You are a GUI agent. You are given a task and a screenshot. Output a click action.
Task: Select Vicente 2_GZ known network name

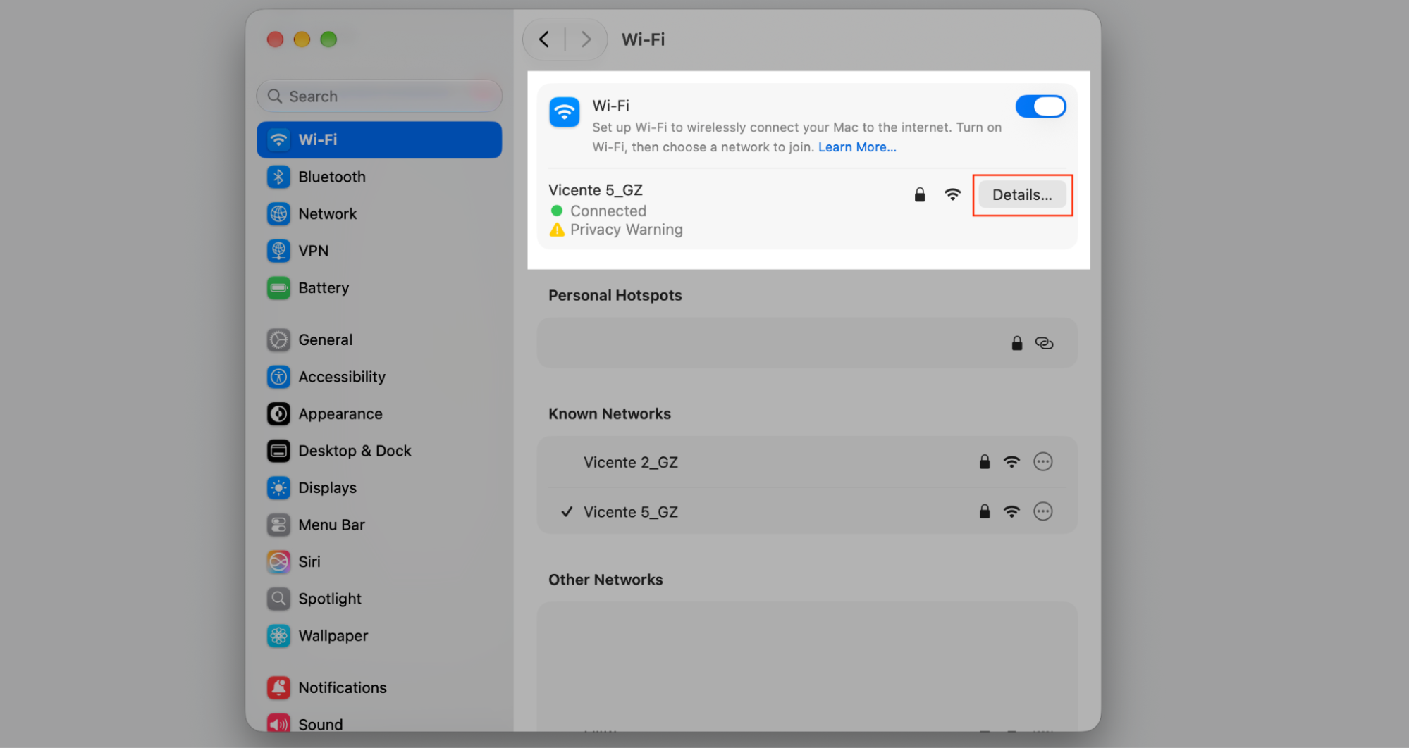coord(631,462)
